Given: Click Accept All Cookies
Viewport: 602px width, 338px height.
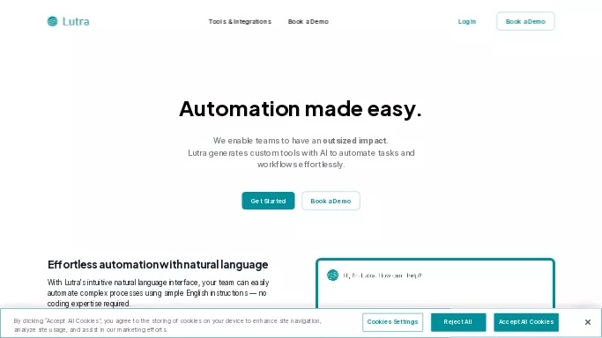Looking at the screenshot, I should pyautogui.click(x=526, y=322).
